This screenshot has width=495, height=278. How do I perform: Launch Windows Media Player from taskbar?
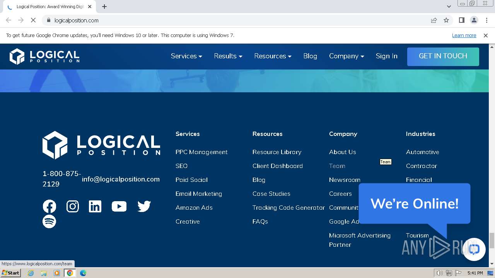click(57, 273)
